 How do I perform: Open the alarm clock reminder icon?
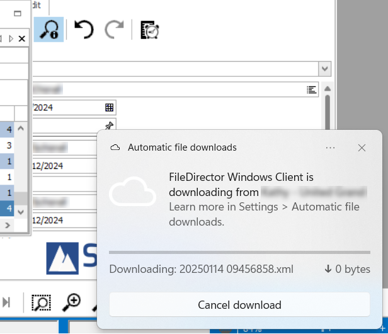[x=150, y=30]
